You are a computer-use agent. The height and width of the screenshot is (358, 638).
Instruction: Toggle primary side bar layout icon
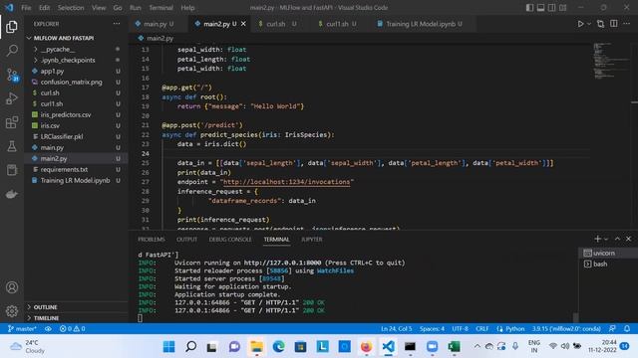[529, 8]
